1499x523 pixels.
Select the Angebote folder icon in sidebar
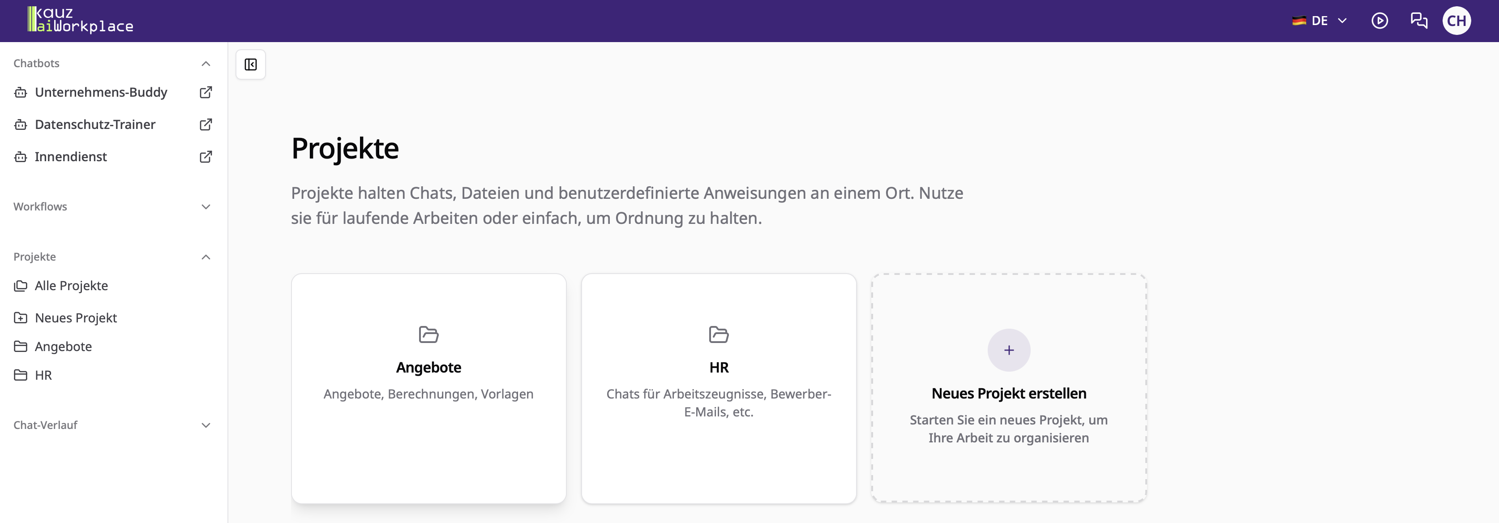point(21,346)
